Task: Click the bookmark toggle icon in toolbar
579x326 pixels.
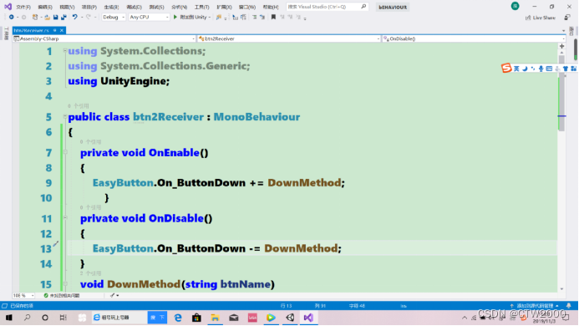Action: (x=273, y=17)
